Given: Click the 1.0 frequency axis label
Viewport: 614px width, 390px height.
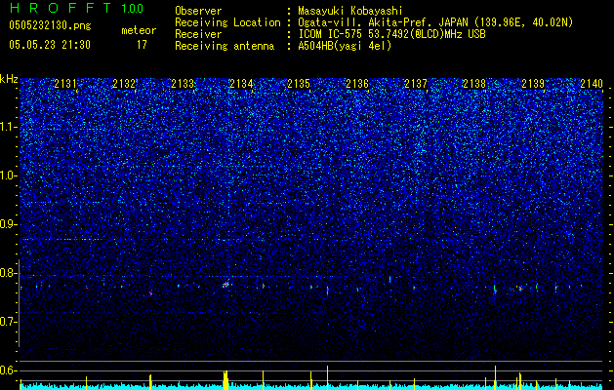Looking at the screenshot, I should (x=9, y=175).
